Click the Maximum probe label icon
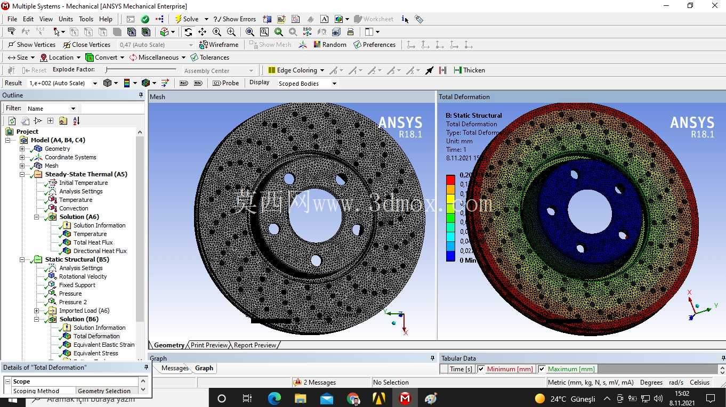This screenshot has height=407, width=726. point(184,83)
